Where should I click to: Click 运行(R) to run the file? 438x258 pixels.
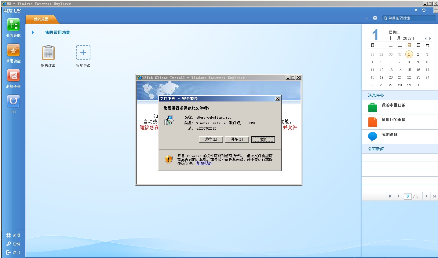(211, 139)
